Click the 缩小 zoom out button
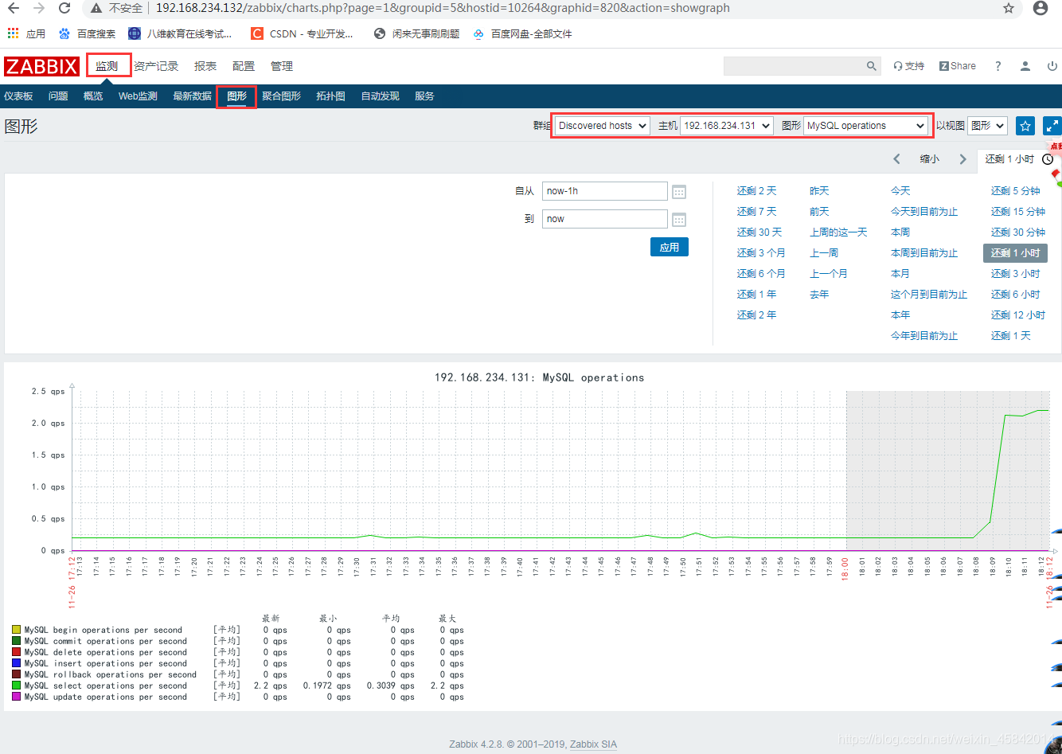1062x754 pixels. pos(929,159)
